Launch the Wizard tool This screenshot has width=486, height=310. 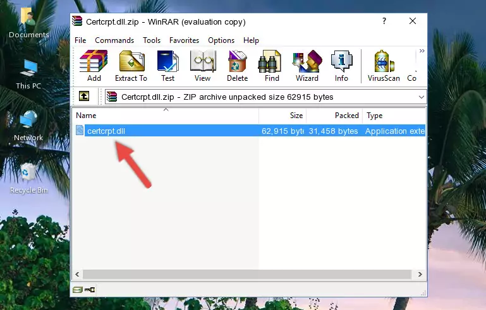pos(307,66)
